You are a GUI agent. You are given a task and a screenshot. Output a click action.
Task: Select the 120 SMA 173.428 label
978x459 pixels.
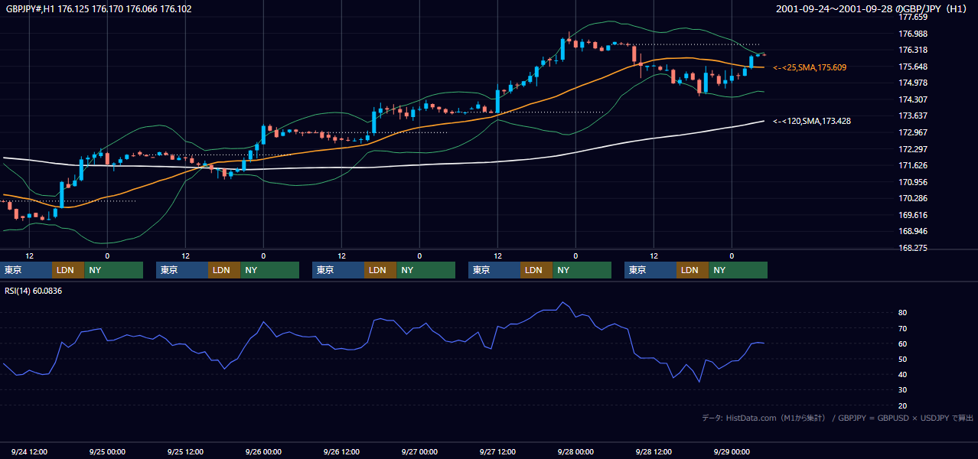(x=812, y=121)
